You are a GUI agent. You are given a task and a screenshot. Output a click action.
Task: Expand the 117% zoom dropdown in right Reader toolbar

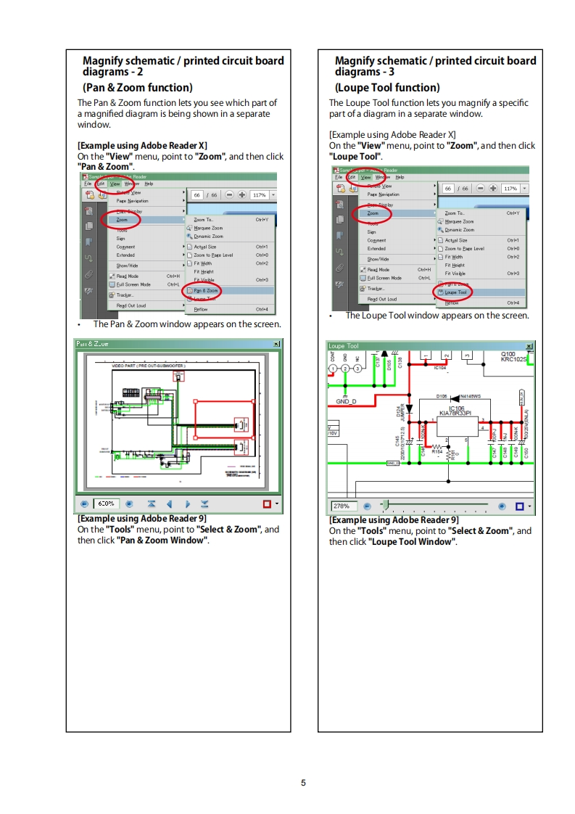tap(524, 189)
